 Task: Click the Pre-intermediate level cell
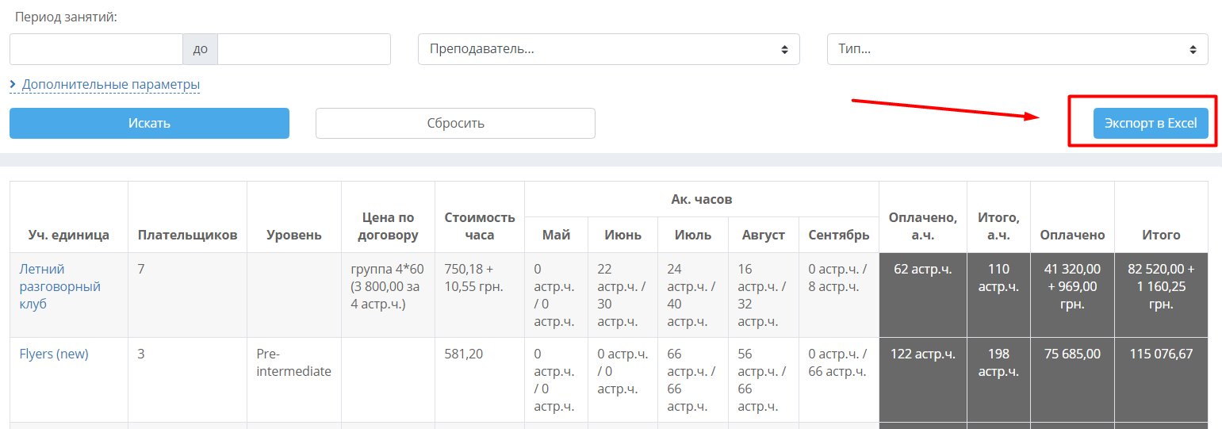(x=294, y=380)
